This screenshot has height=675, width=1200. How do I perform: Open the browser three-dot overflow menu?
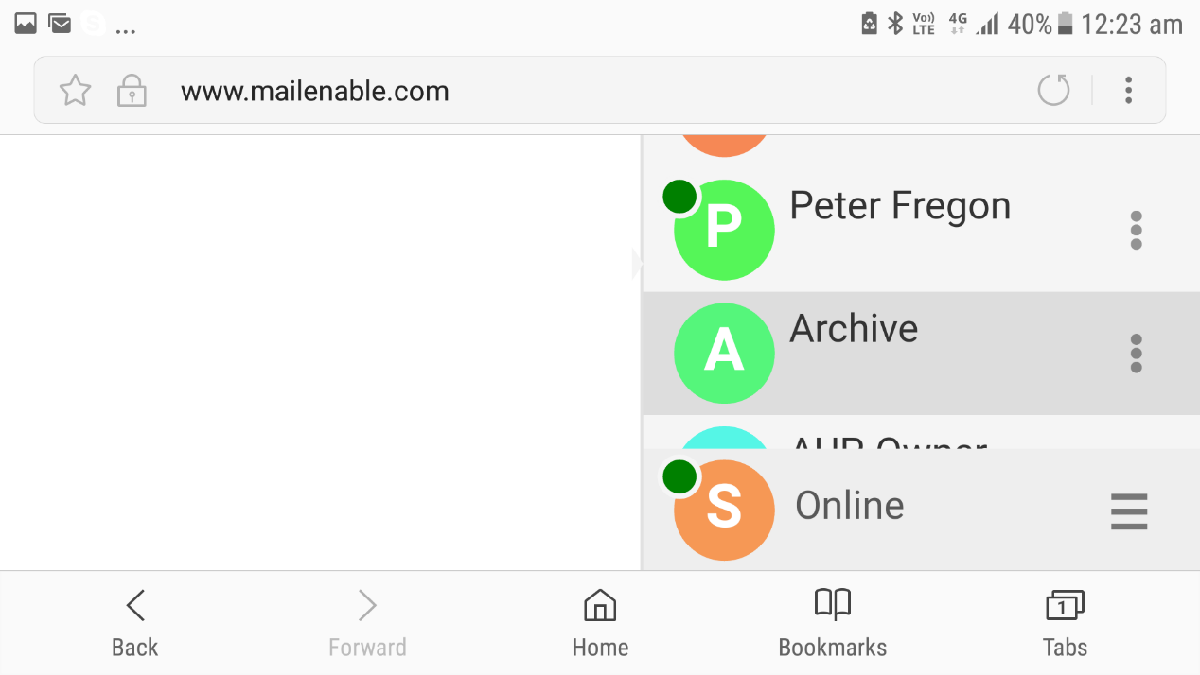(x=1128, y=90)
